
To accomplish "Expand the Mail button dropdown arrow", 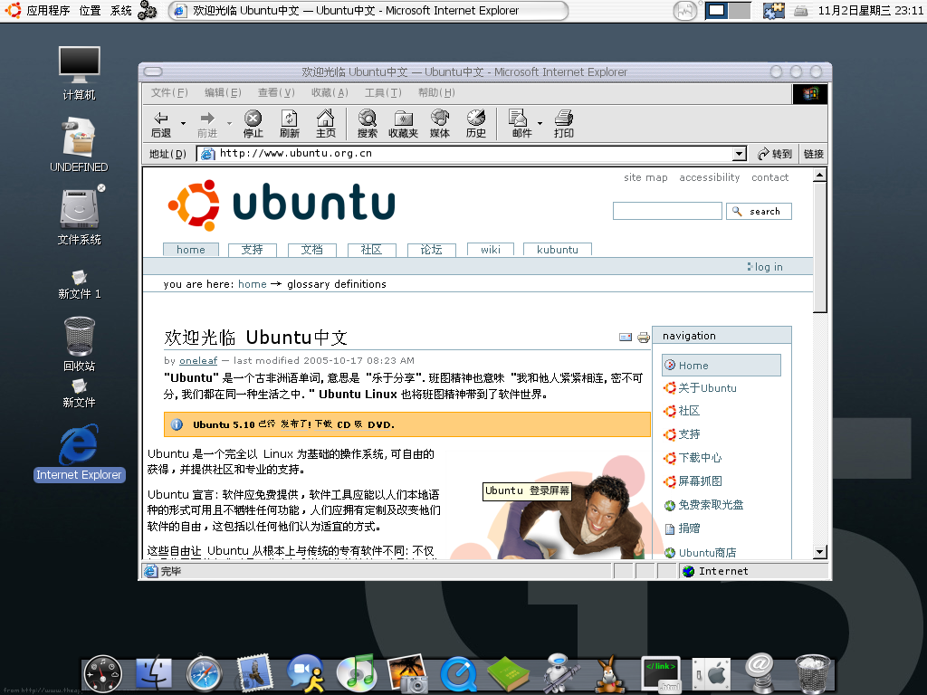I will (x=540, y=123).
